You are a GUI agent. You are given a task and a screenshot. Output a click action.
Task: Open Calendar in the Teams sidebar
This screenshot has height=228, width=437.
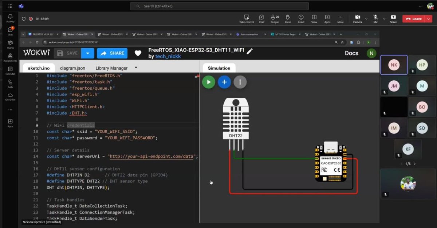point(10,70)
